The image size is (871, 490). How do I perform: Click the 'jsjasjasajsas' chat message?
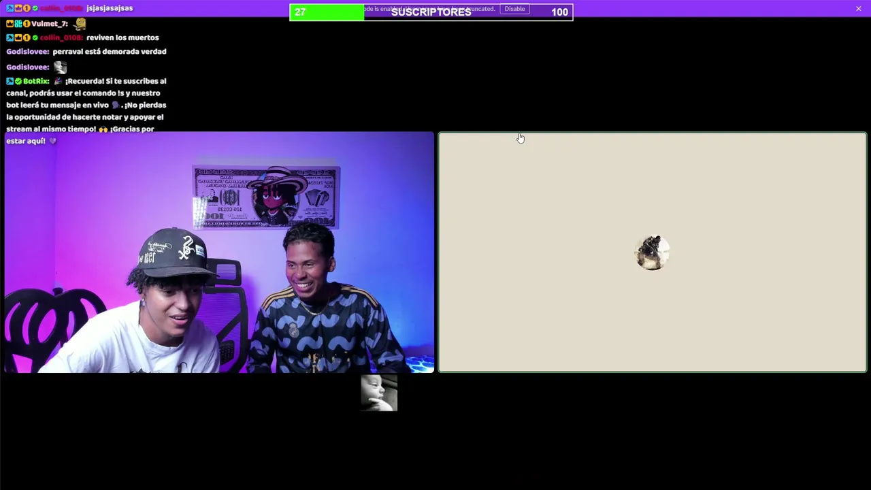point(110,8)
